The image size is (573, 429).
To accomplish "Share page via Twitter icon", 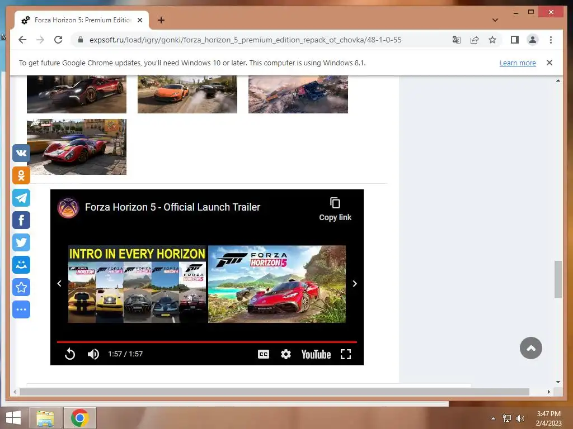I will click(21, 242).
